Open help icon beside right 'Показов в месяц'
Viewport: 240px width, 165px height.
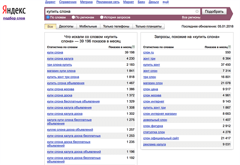click(229, 47)
